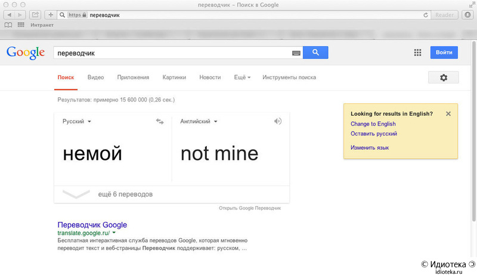Close the 'Looking for results in English?' notice
Image resolution: width=477 pixels, height=275 pixels.
click(448, 113)
